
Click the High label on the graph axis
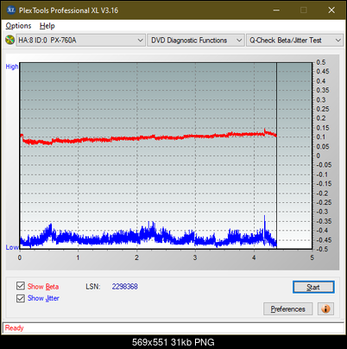click(12, 67)
